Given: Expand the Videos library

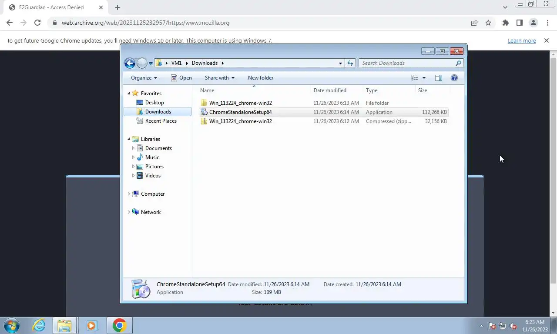Looking at the screenshot, I should 133,176.
